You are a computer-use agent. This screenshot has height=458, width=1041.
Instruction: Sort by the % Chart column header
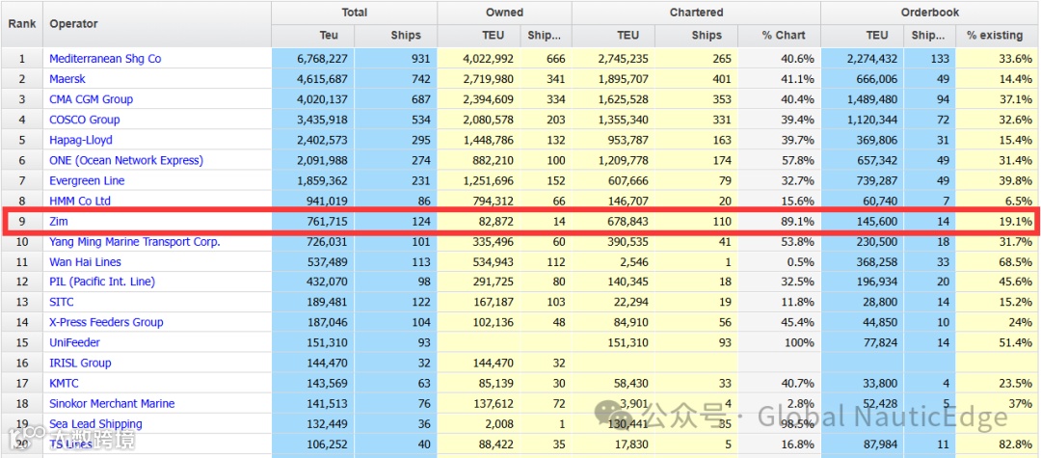point(780,35)
